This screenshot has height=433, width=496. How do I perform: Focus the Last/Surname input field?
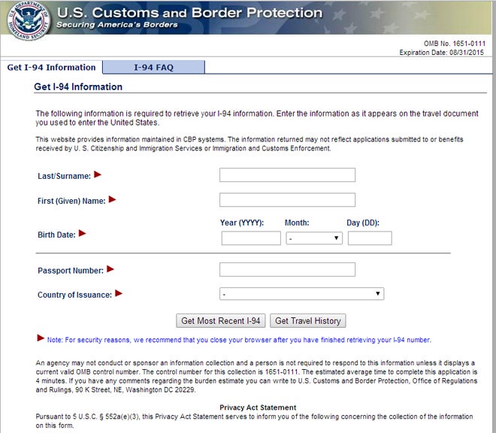click(287, 174)
